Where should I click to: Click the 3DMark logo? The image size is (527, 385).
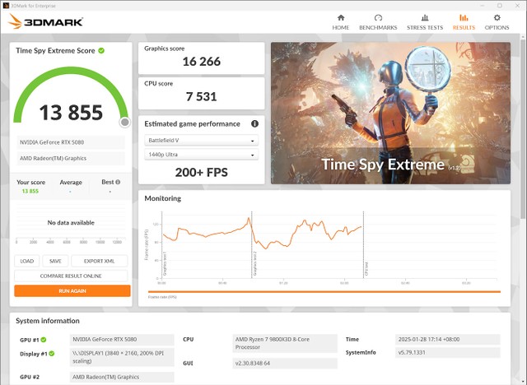45,22
